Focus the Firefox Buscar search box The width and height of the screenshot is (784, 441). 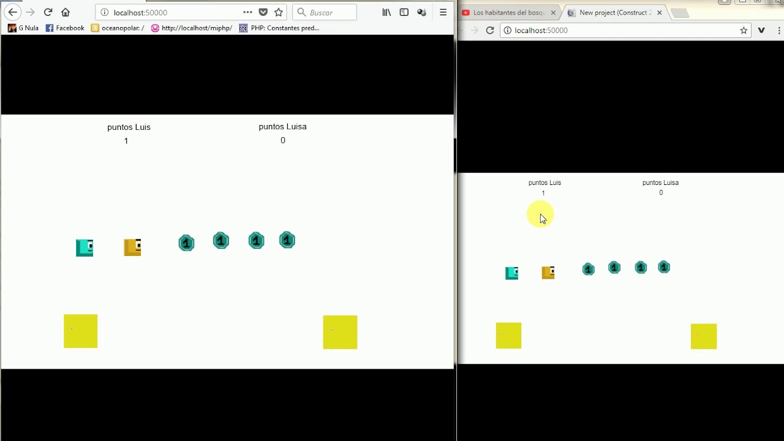pos(325,12)
